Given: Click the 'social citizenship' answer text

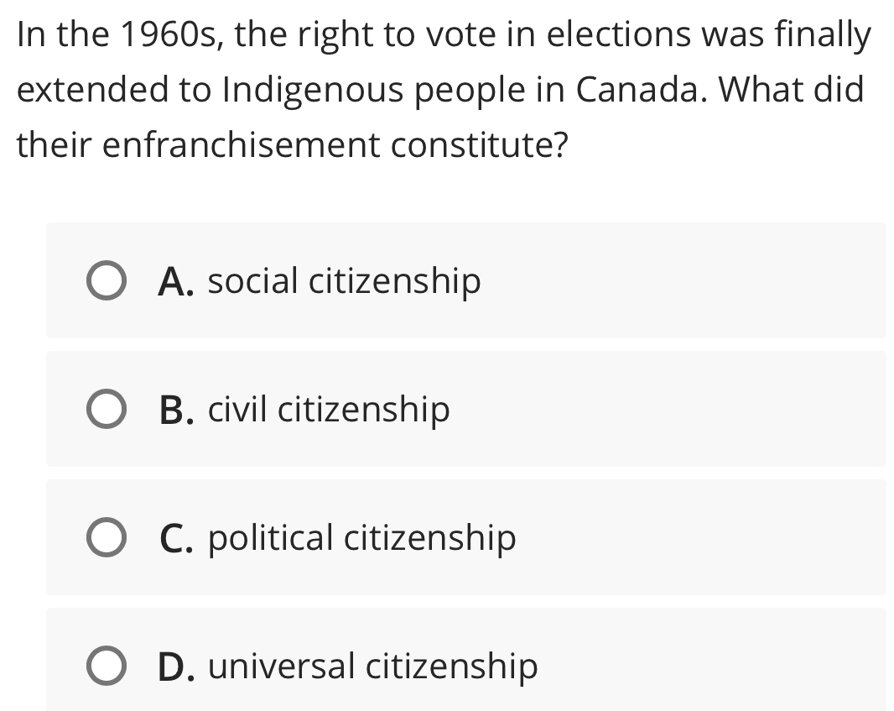Looking at the screenshot, I should [x=345, y=280].
